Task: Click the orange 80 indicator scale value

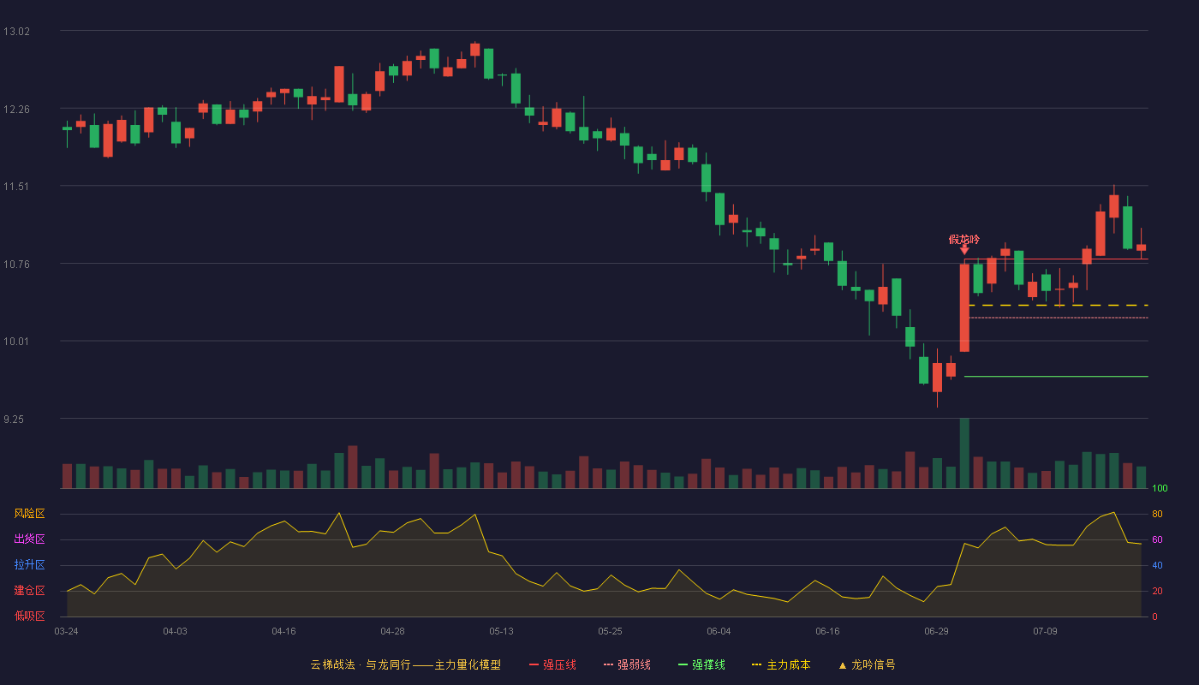Action: click(1157, 514)
